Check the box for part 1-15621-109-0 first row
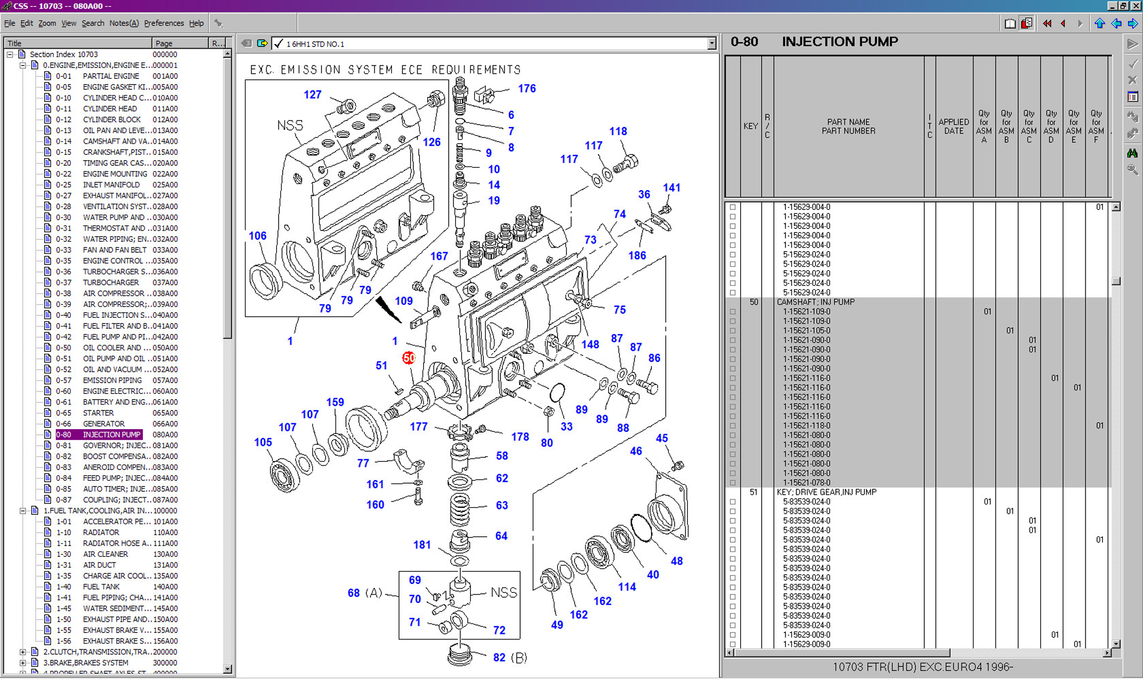 [x=733, y=312]
